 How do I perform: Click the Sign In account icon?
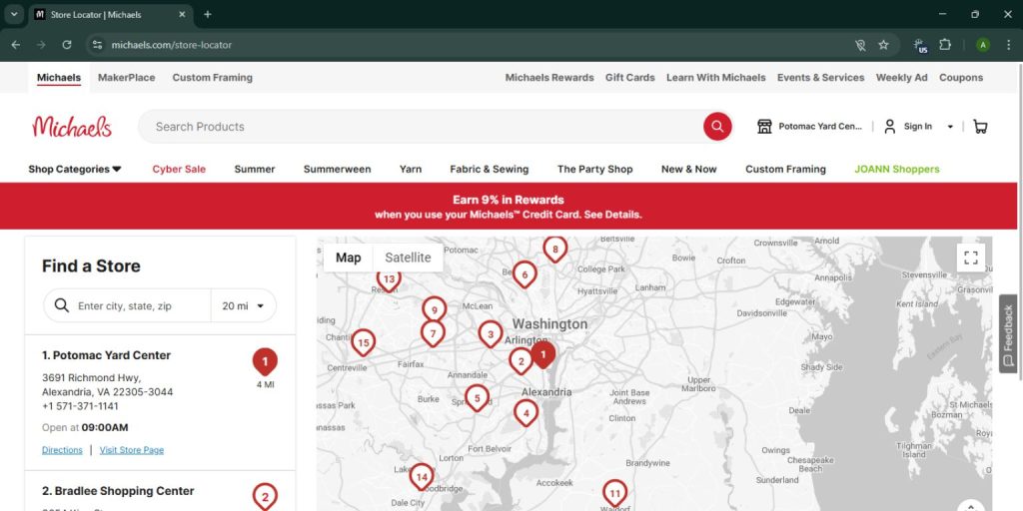point(889,127)
